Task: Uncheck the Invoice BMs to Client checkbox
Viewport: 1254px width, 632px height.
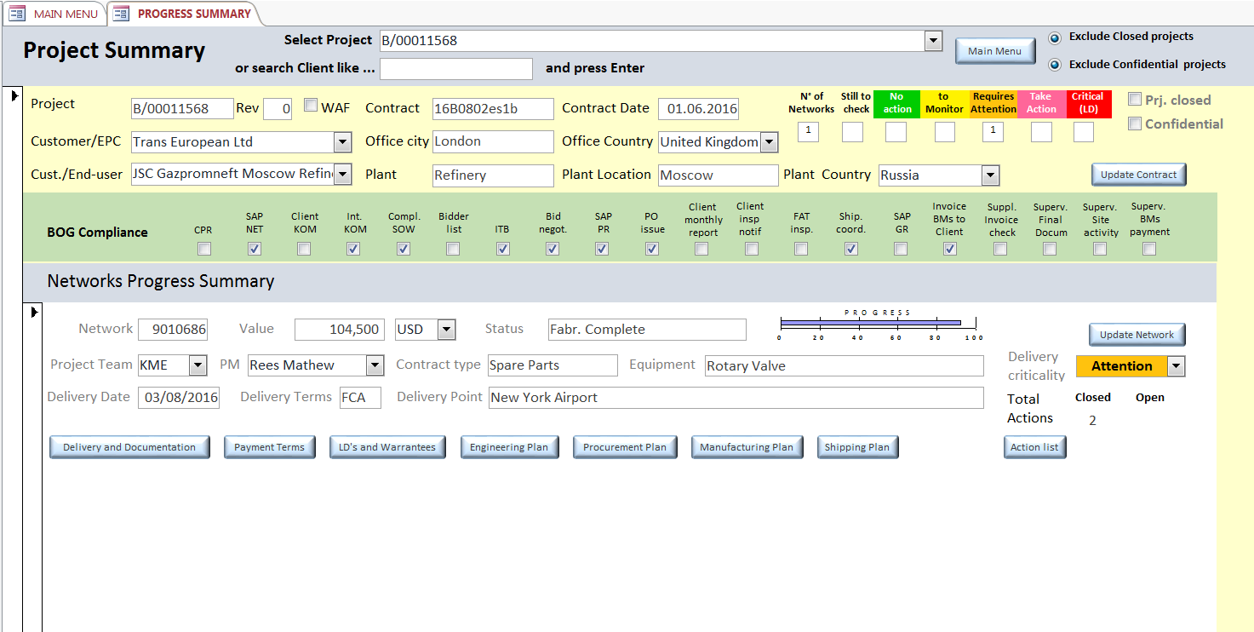Action: (950, 249)
